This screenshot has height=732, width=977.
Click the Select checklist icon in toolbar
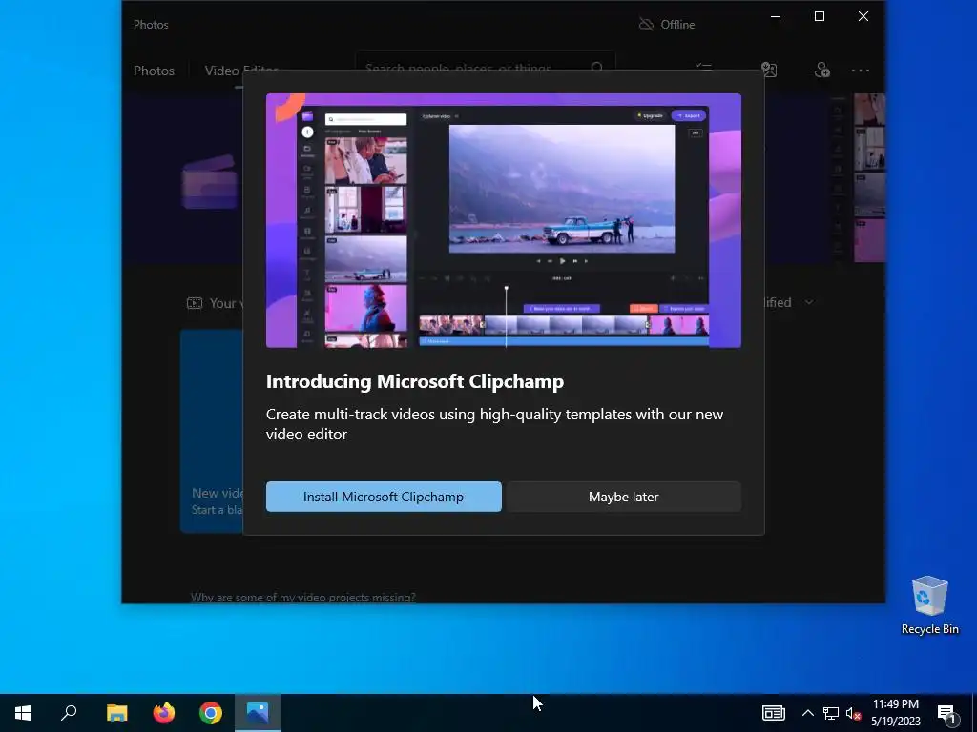[704, 66]
